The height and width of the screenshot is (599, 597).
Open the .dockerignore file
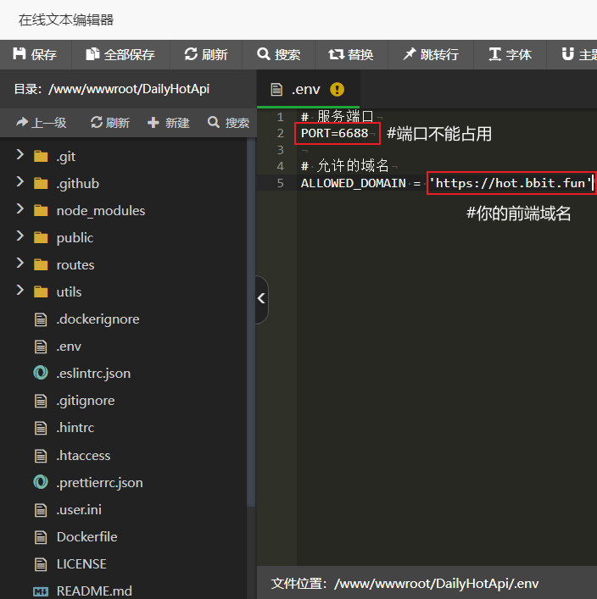point(98,319)
